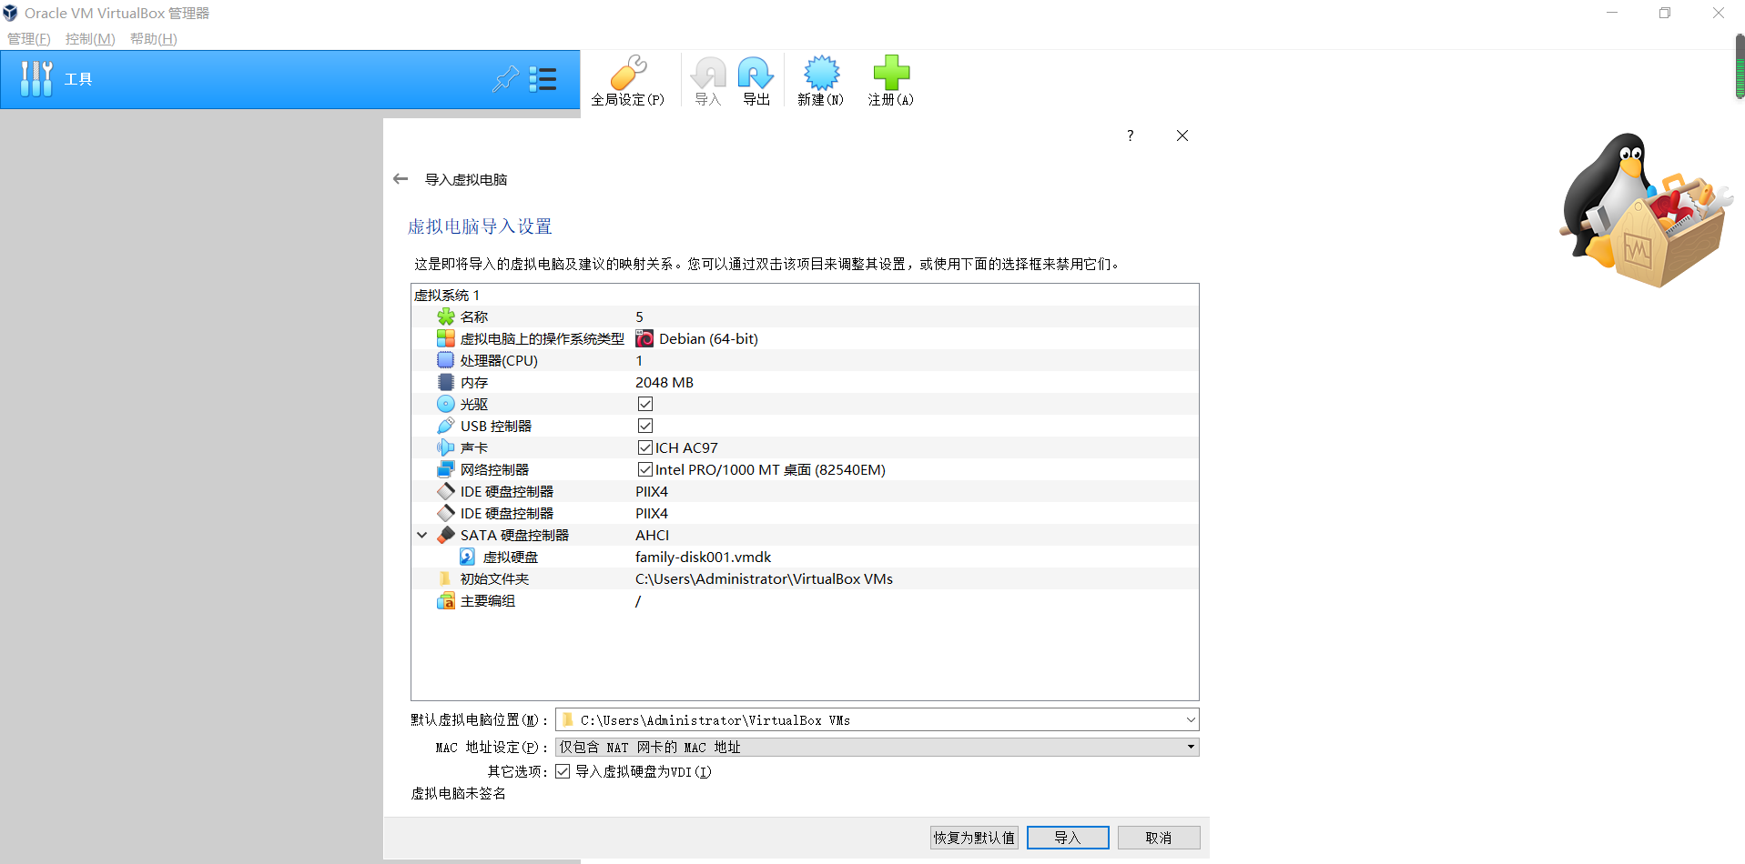This screenshot has height=864, width=1745.
Task: Click the USB controller (USB 控制器) icon
Action: click(x=446, y=426)
